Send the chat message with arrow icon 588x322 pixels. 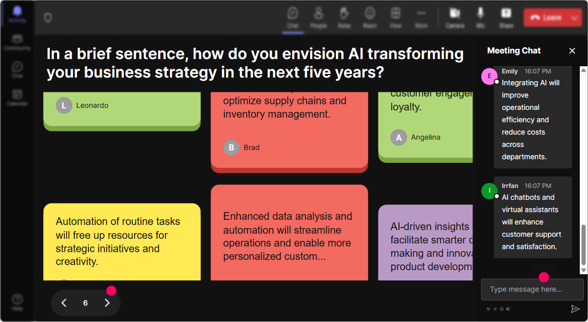coord(575,309)
